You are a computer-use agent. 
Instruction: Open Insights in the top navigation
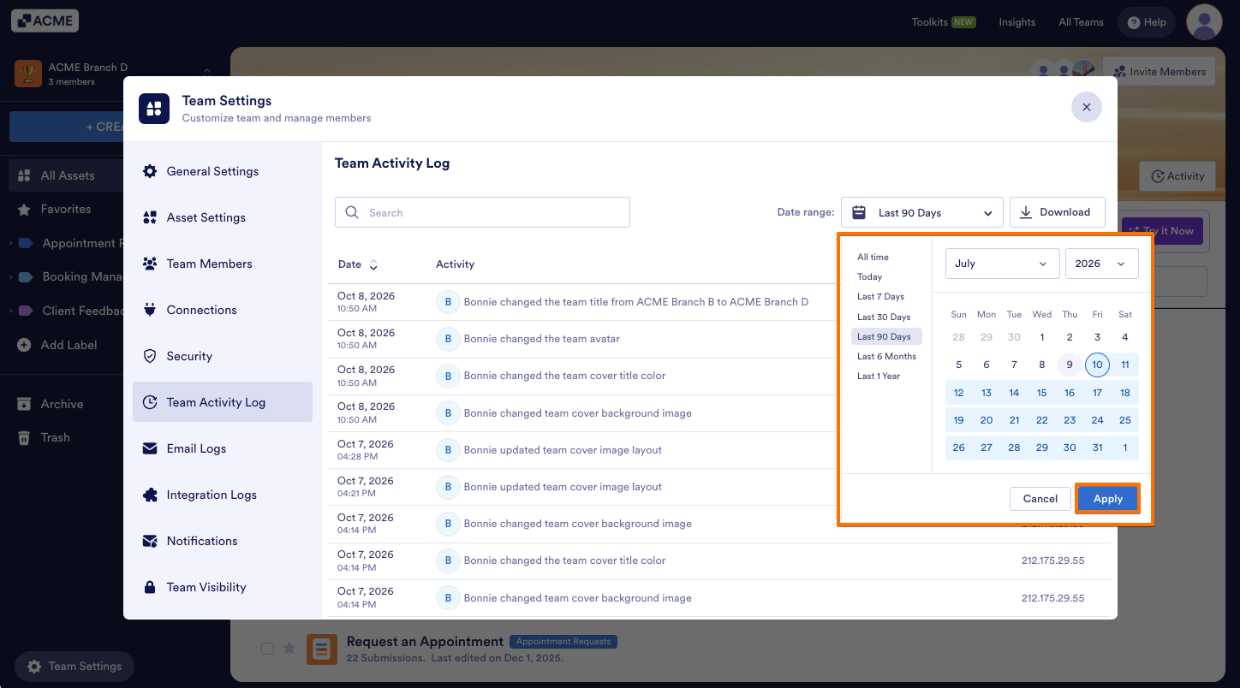coord(1017,22)
